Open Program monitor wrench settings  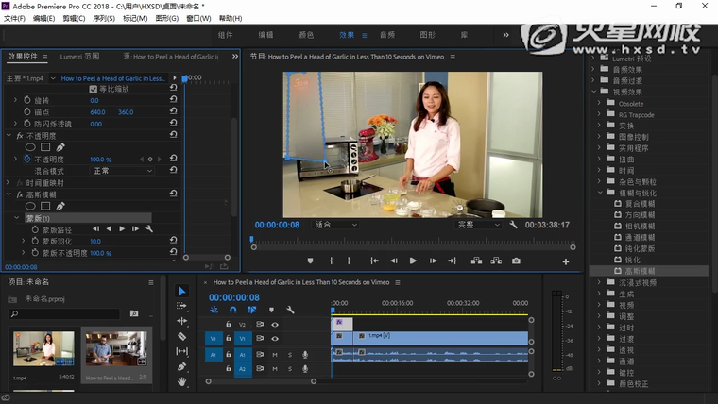tap(513, 225)
